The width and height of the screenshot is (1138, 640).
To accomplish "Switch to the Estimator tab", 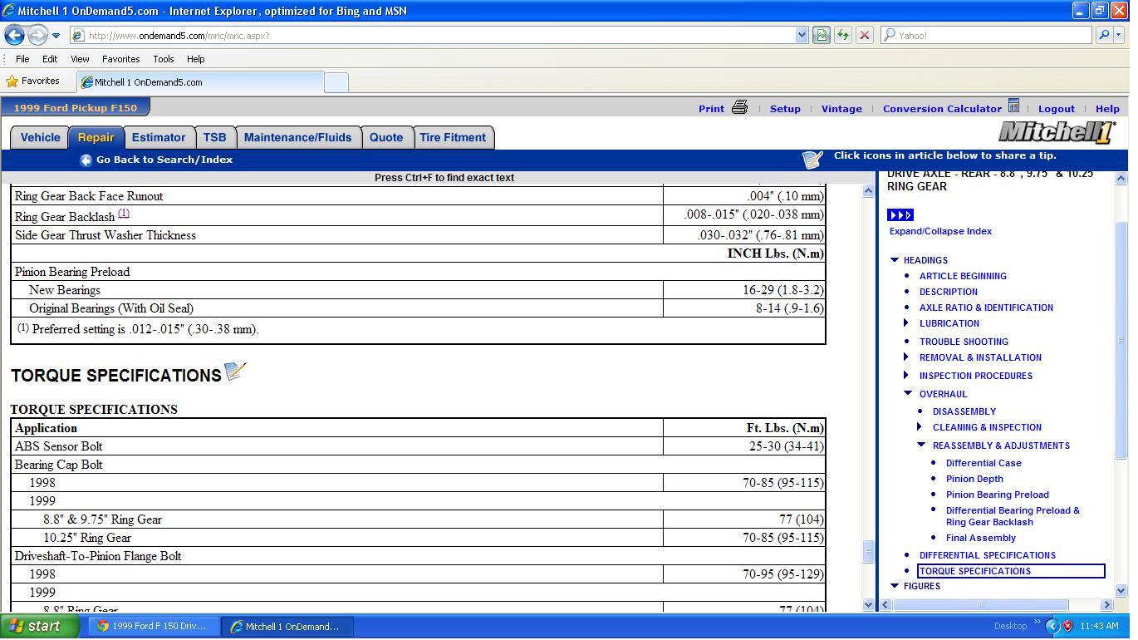I will click(x=159, y=138).
